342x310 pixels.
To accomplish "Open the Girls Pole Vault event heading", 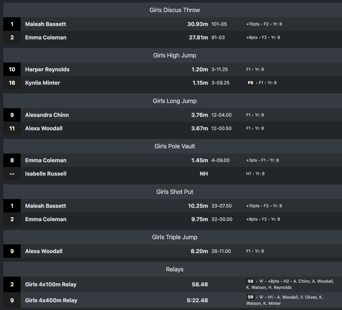I will coord(174,146).
